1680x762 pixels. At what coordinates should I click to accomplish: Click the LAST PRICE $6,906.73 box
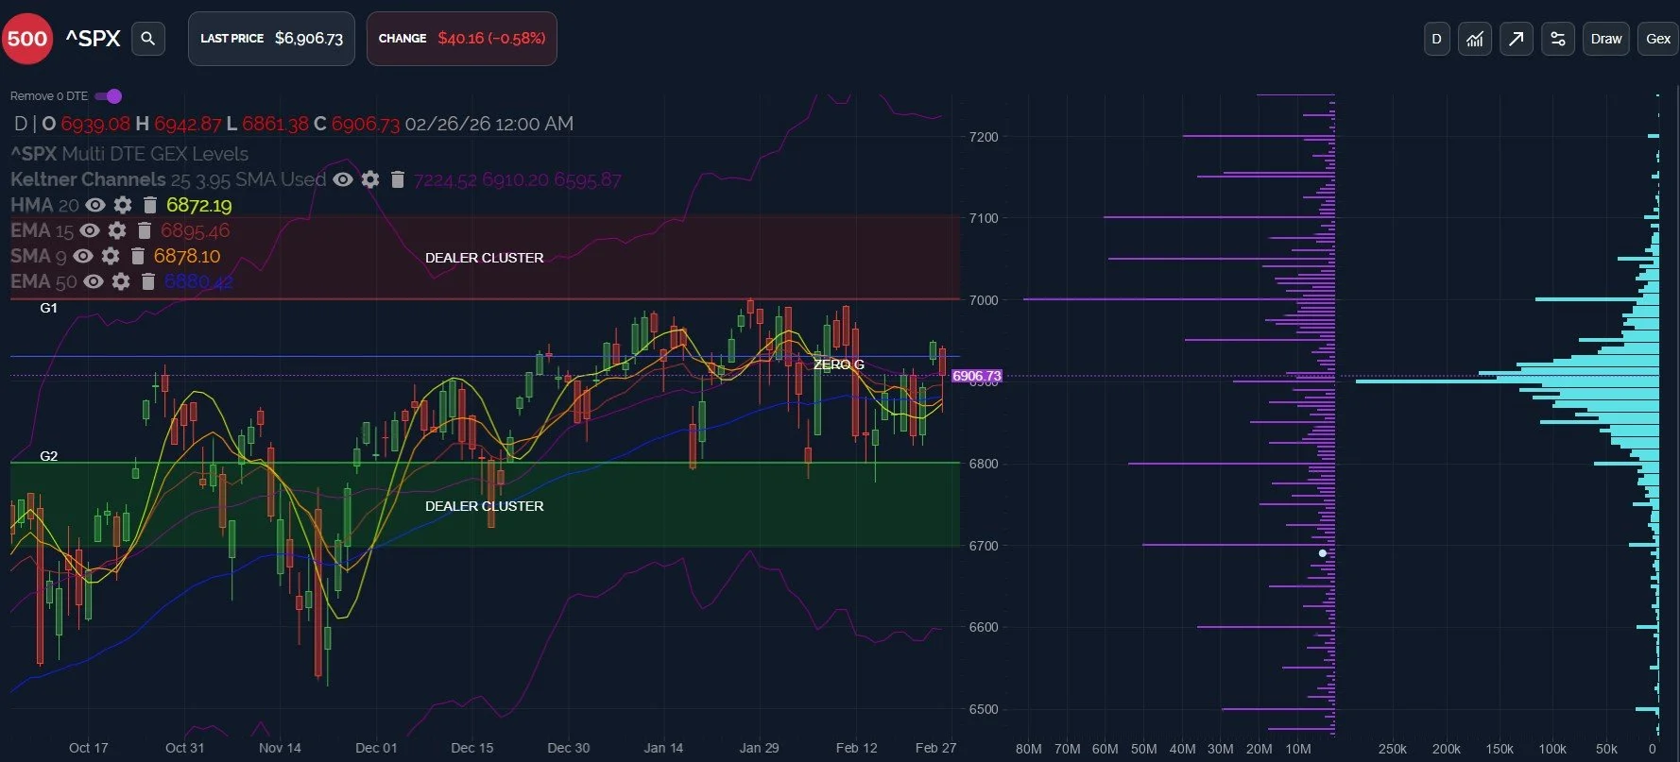click(271, 39)
